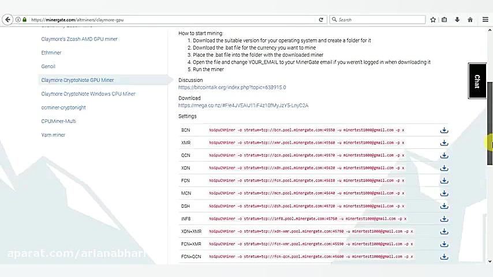Click the address bar URL field
This screenshot has height=277, width=493.
(x=173, y=20)
